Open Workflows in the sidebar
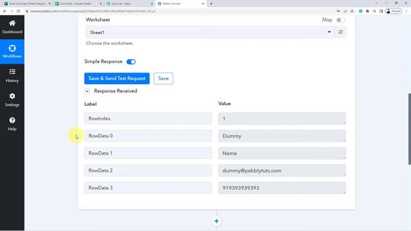 [x=12, y=51]
